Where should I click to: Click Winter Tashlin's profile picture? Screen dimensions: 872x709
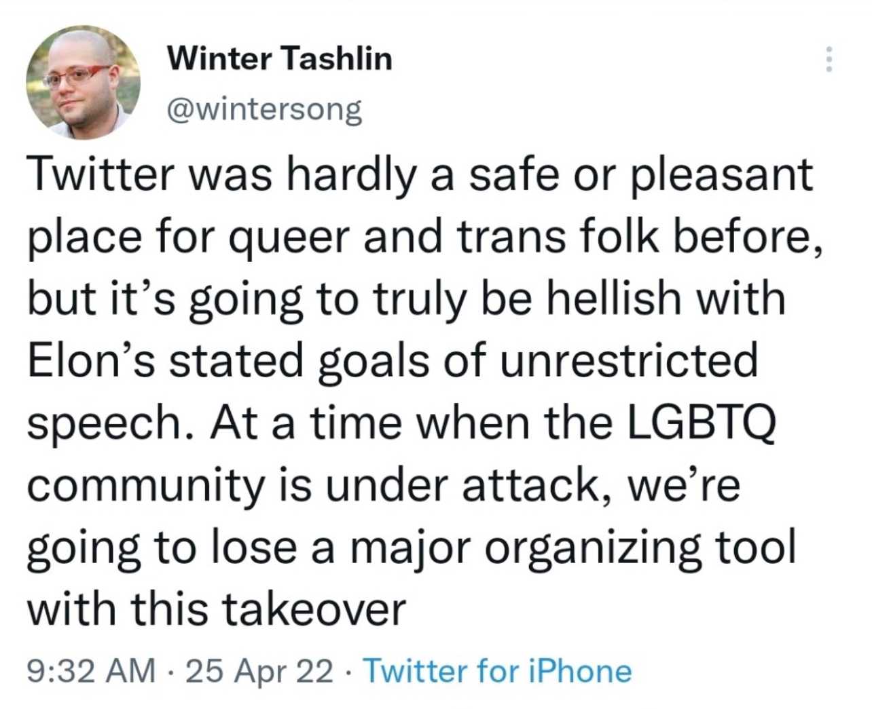[x=83, y=82]
